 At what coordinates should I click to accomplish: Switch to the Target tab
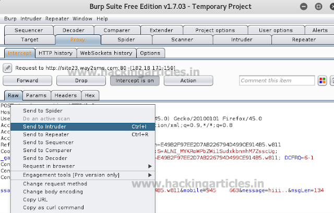(x=30, y=40)
